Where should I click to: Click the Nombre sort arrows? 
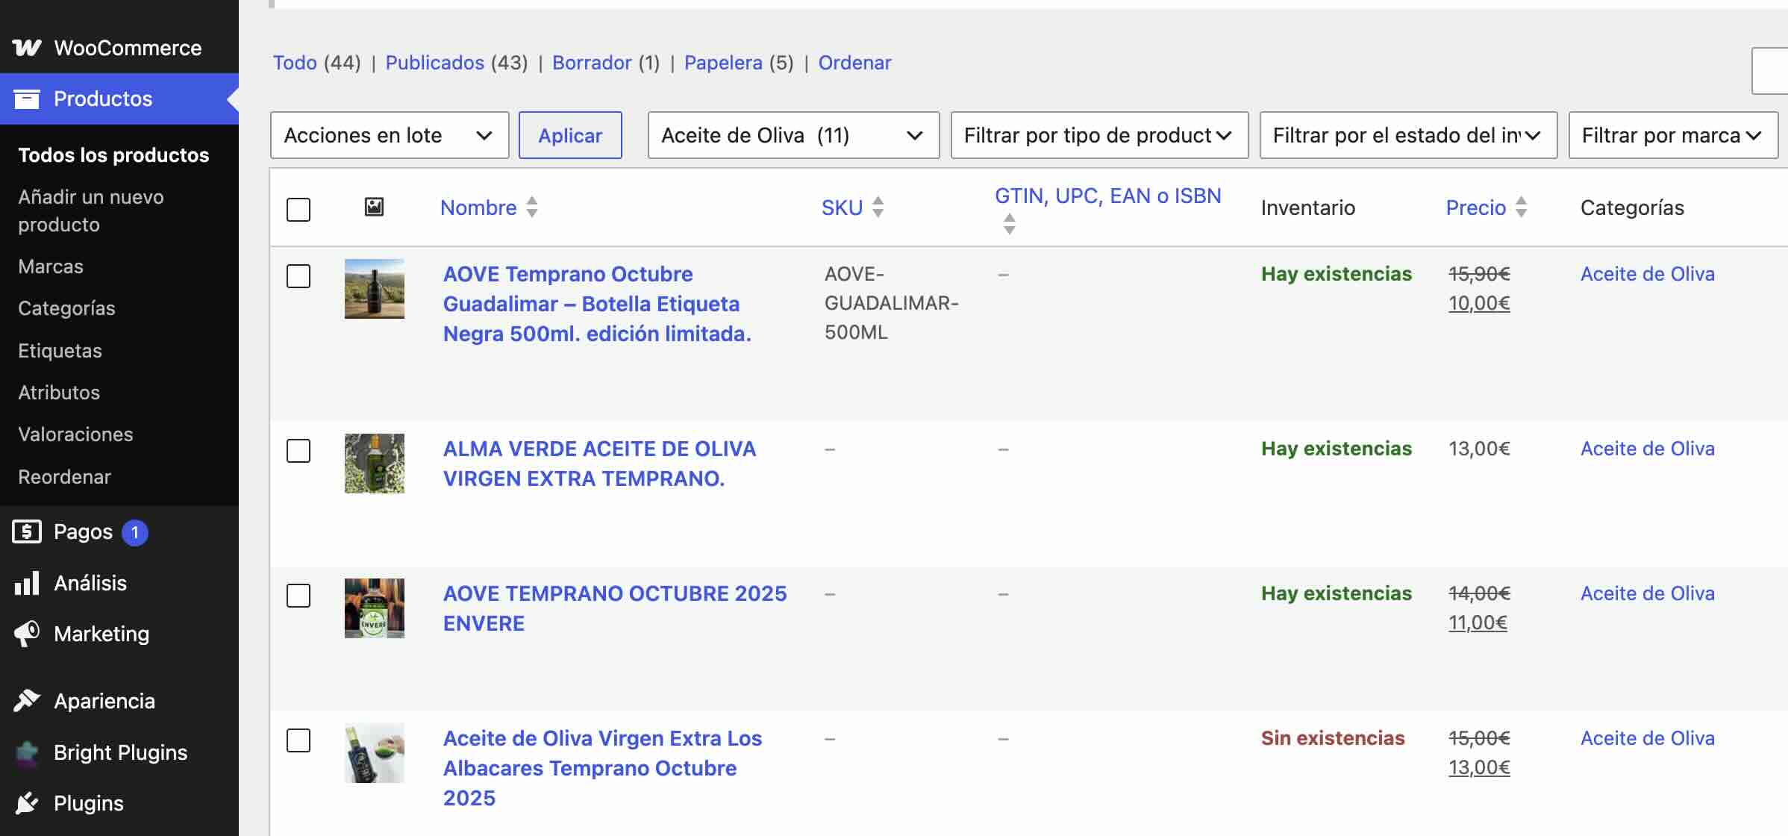click(x=532, y=207)
